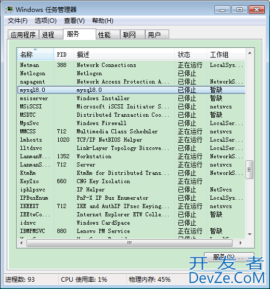
Task: Minimize the Task Manager window
Action: pos(222,9)
